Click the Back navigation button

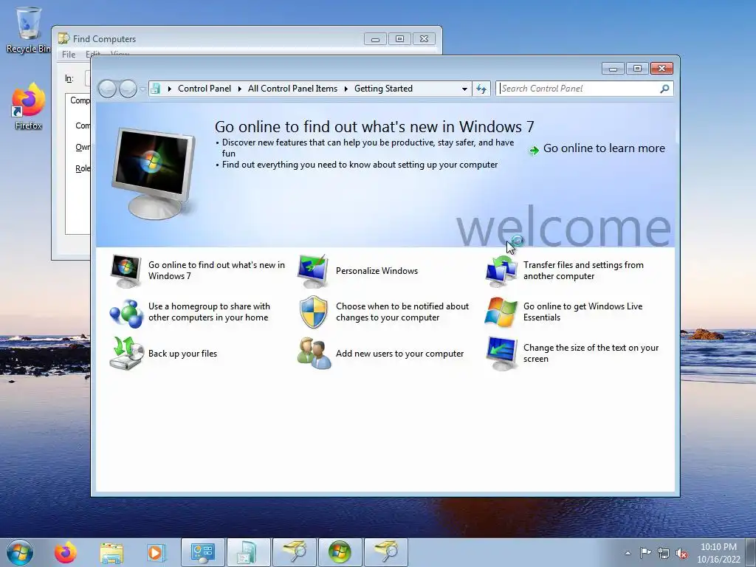(107, 89)
